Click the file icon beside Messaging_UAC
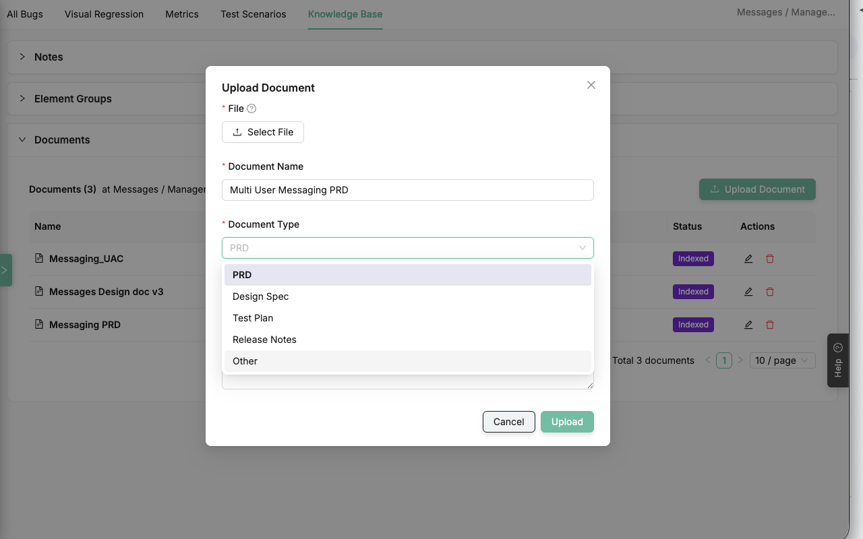Image resolution: width=863 pixels, height=539 pixels. 39,258
